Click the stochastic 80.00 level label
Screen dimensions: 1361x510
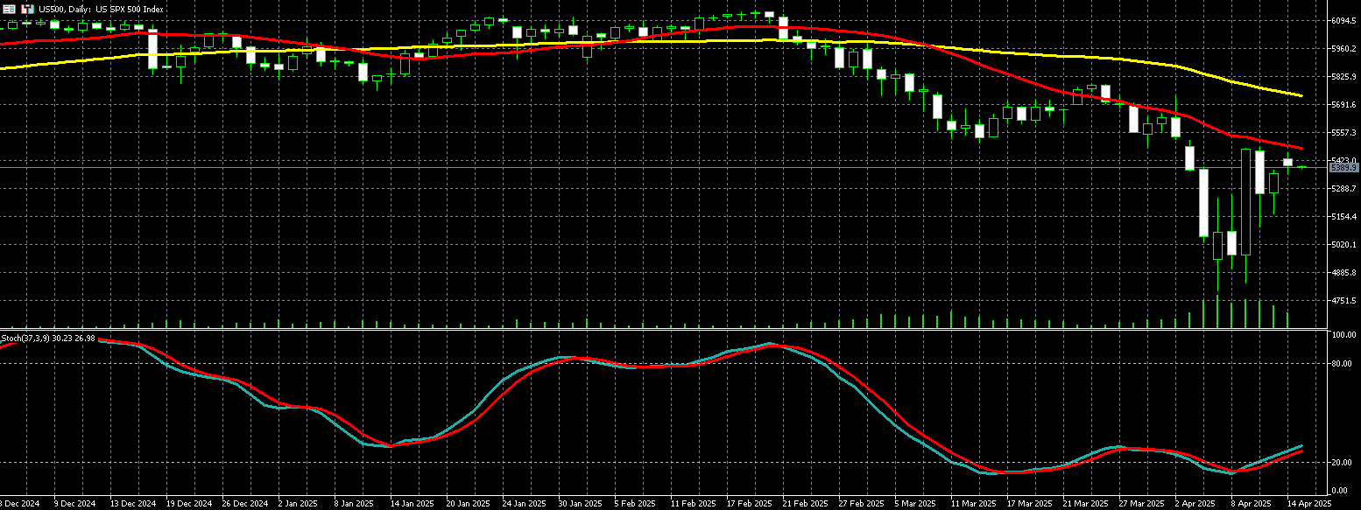(1342, 363)
